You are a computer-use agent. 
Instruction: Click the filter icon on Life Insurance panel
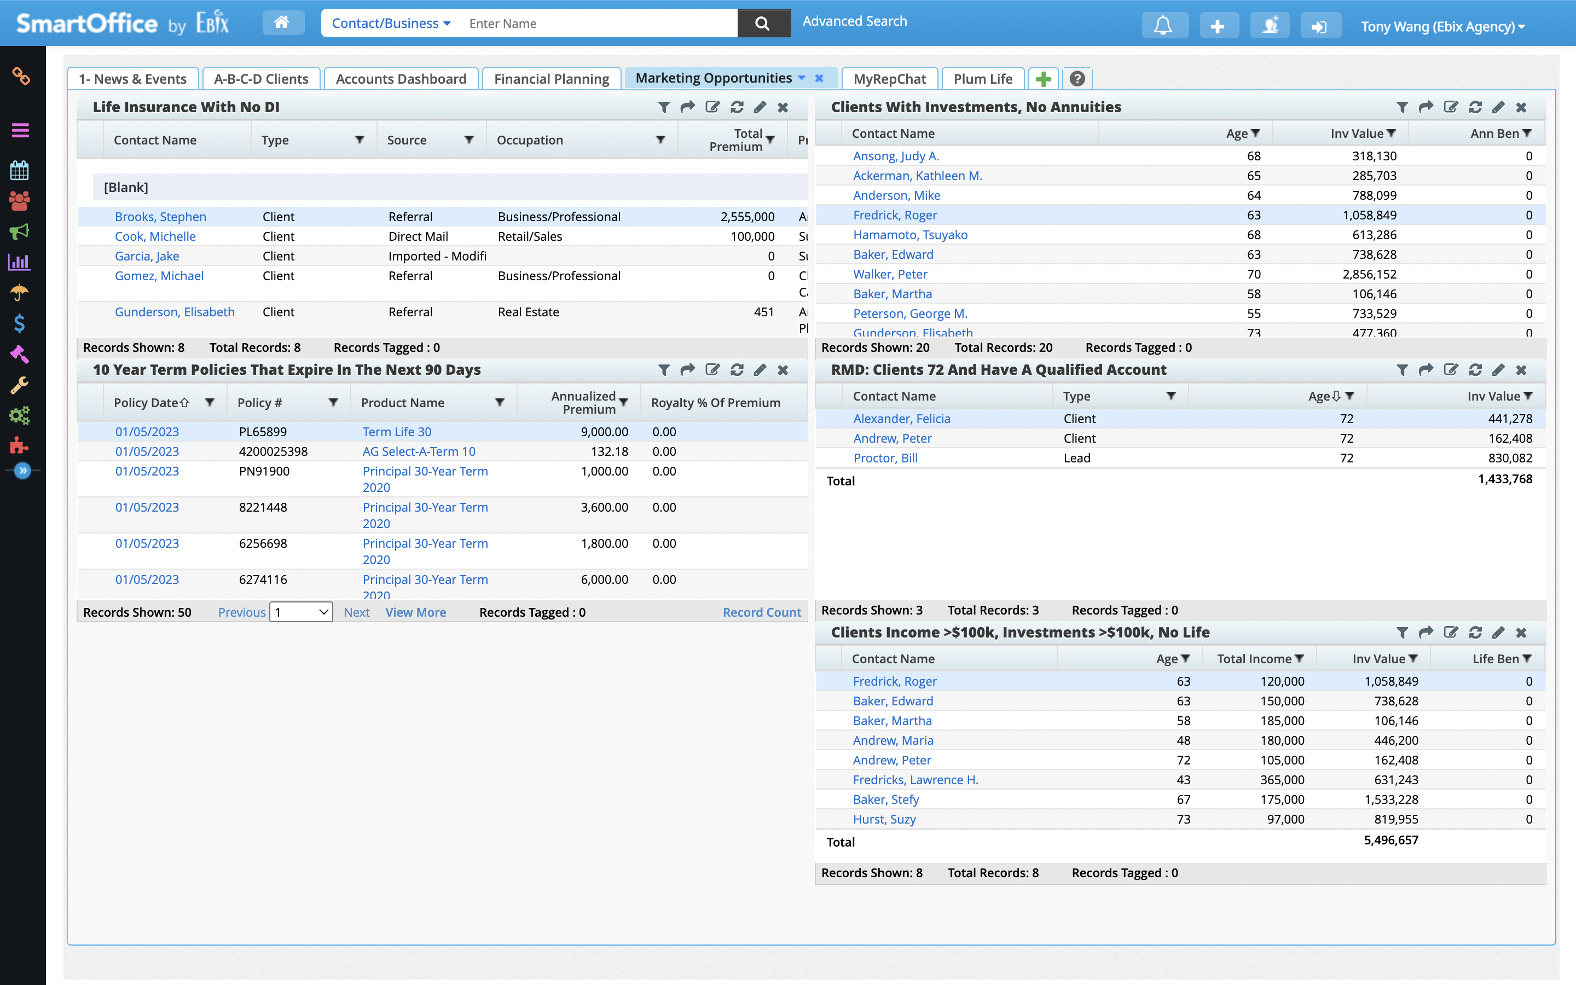[663, 107]
